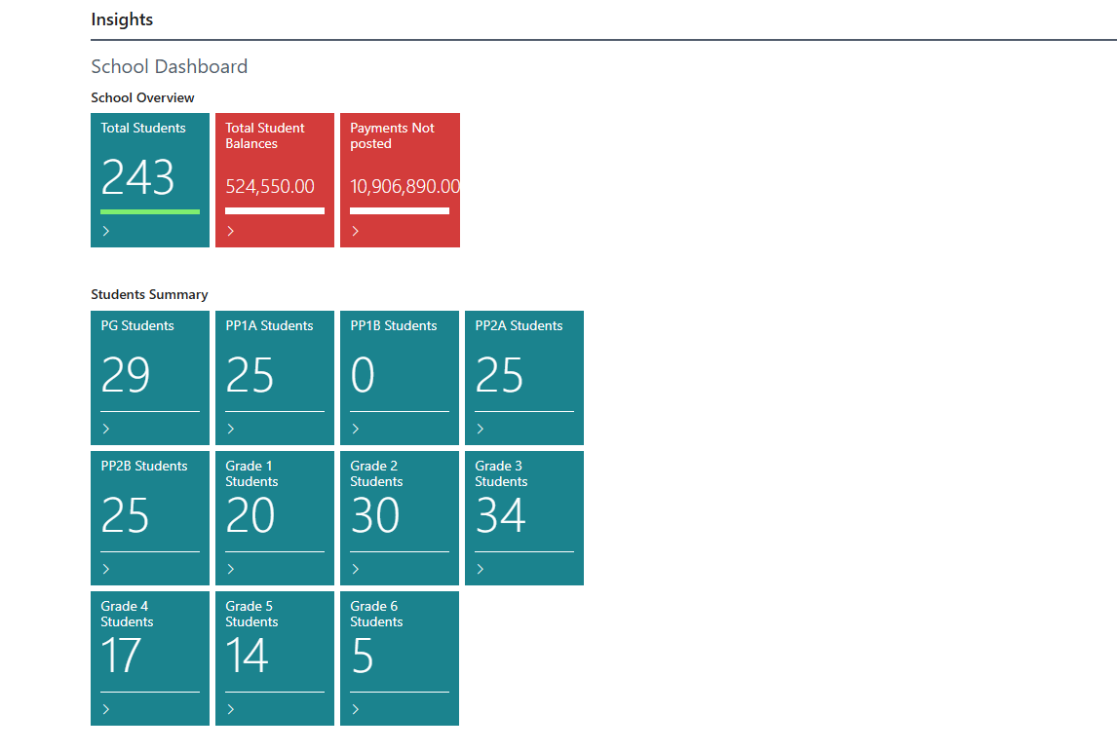1117x751 pixels.
Task: Open the Grade 5 Students chevron arrow
Action: coord(231,709)
